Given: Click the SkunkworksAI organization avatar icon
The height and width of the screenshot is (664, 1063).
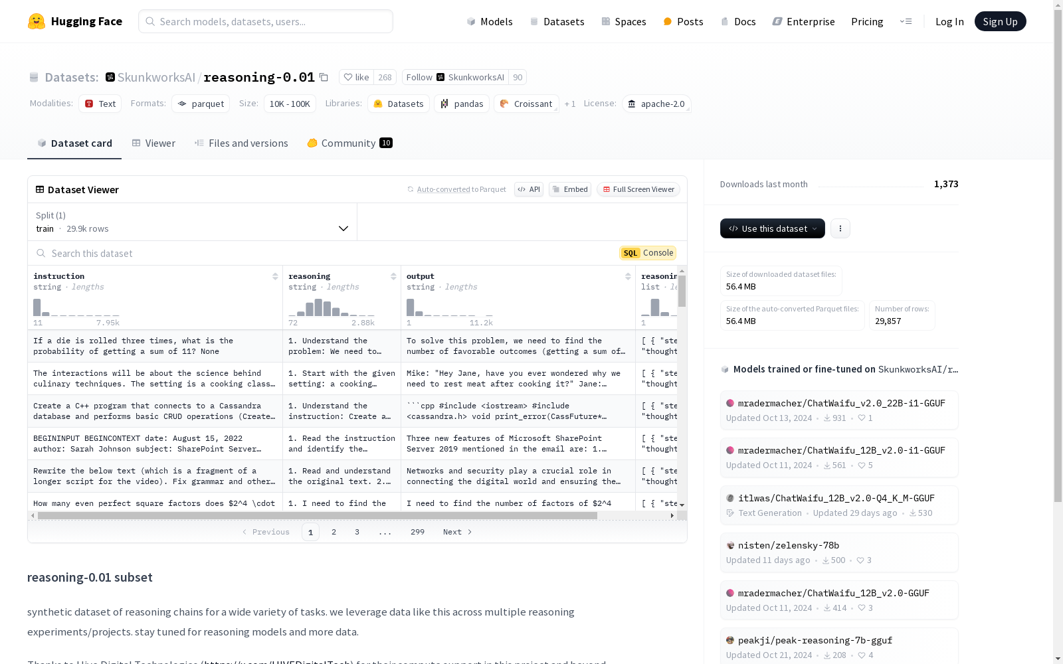Looking at the screenshot, I should (110, 77).
